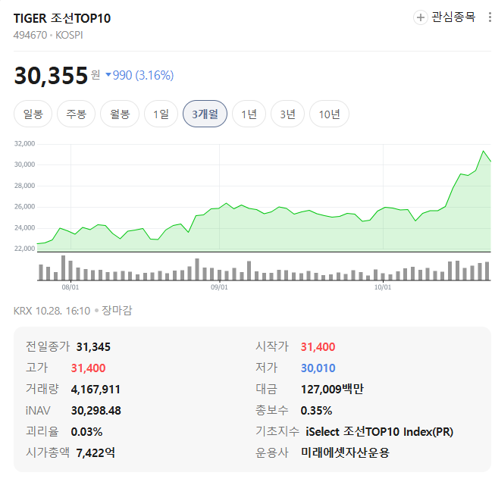The image size is (495, 479).
Task: Click the 30,000 y-axis label
Action: click(24, 164)
